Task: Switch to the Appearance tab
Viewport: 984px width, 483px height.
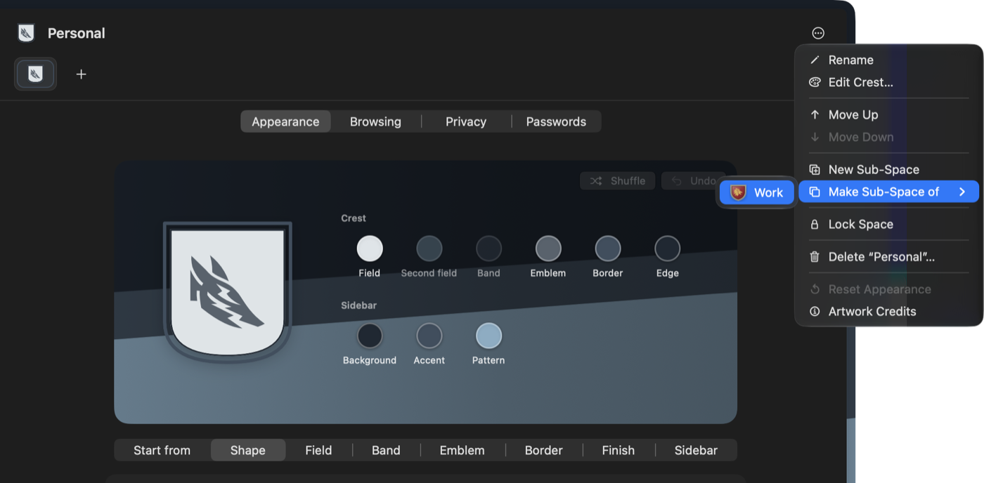Action: click(285, 121)
